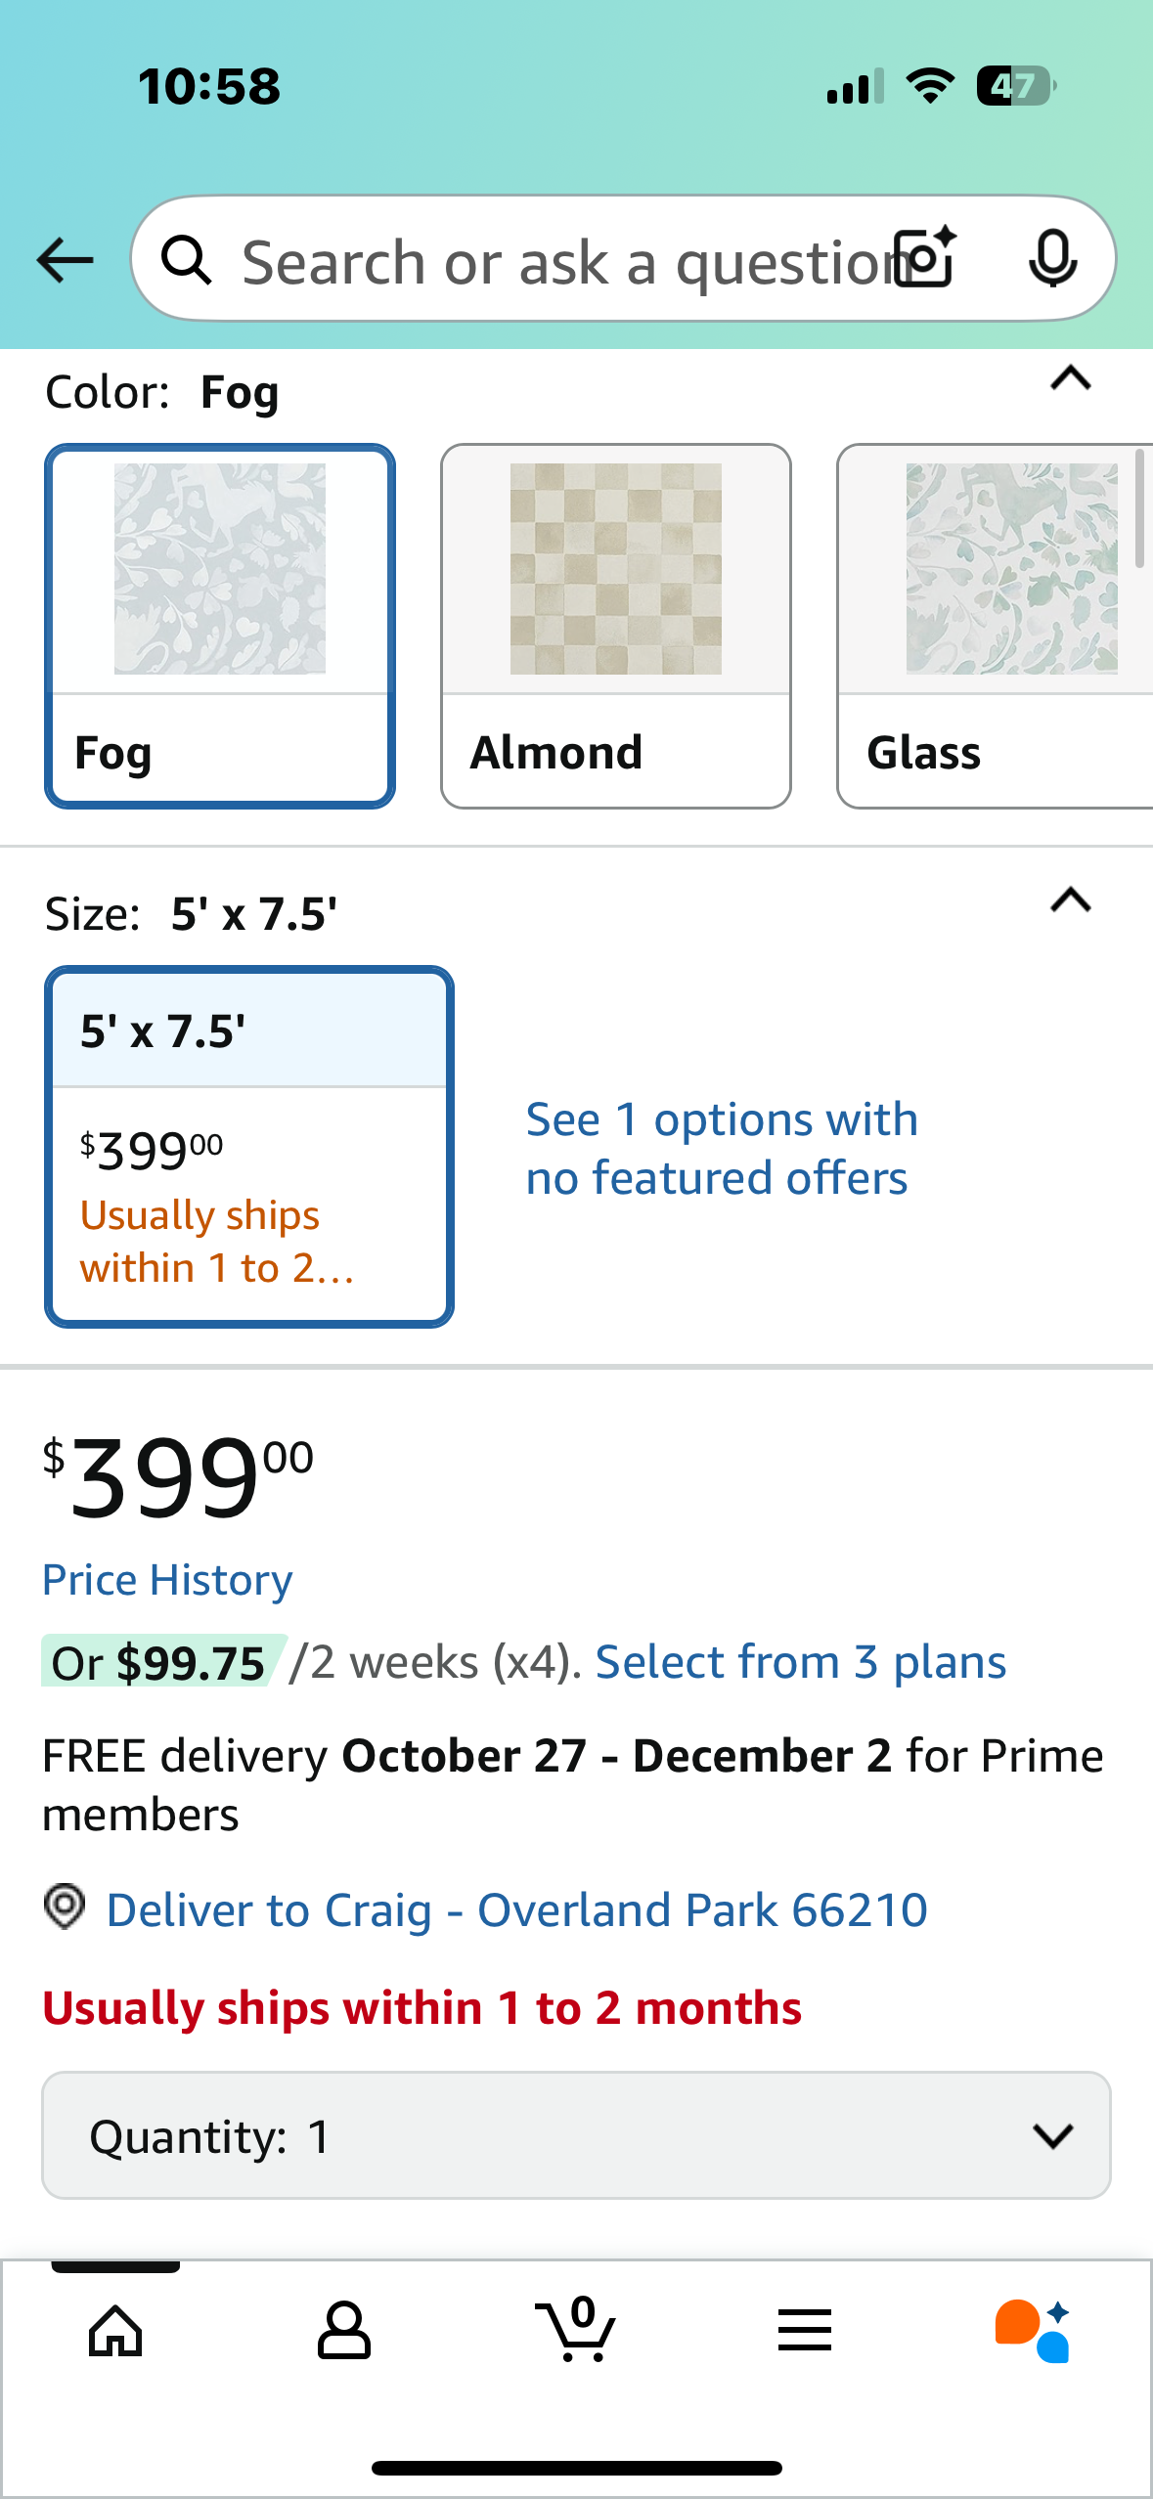Open the Home tab icon
This screenshot has height=2499, width=1153.
coord(115,2331)
